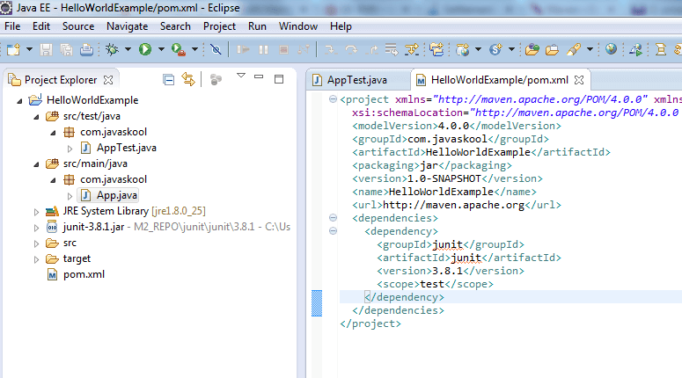682x378 pixels.
Task: Toggle Link with Editor in Project Explorer
Action: 187,80
